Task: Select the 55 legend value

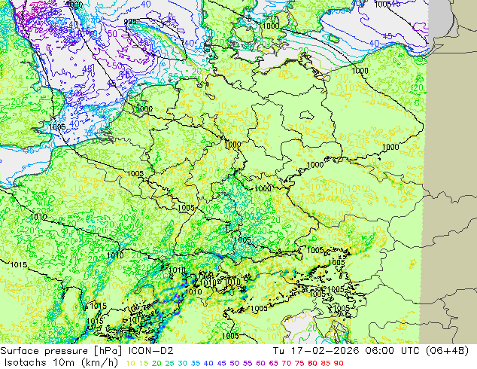Action: pos(248,363)
